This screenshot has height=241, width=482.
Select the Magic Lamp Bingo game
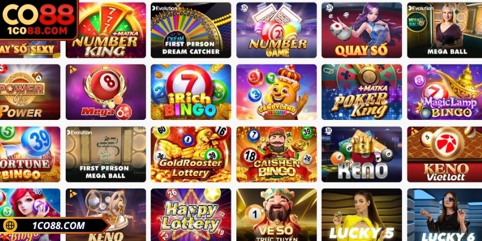coord(445,92)
